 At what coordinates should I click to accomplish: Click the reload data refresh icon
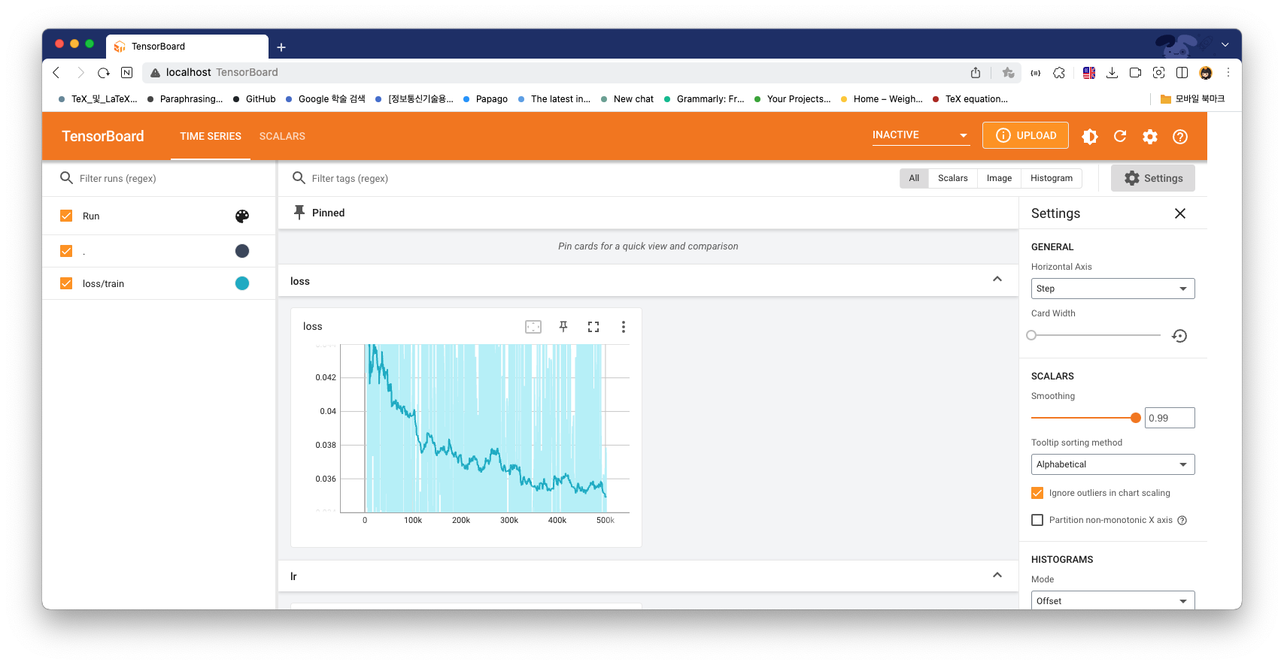coord(1120,136)
